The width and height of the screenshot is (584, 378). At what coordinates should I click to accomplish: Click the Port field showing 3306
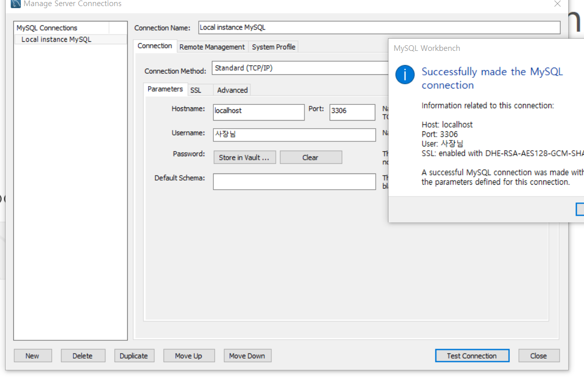pyautogui.click(x=352, y=112)
